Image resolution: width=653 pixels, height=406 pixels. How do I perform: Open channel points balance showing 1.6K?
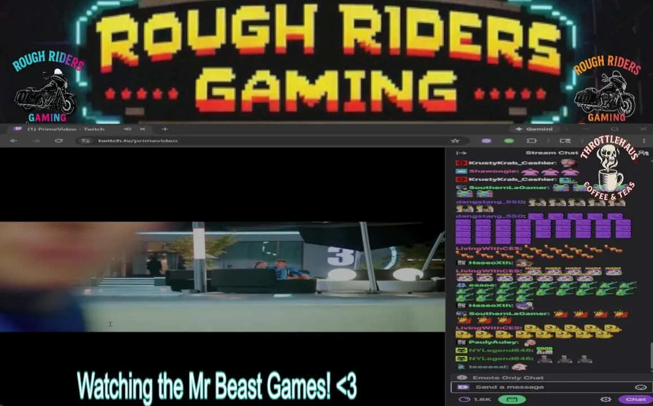[476, 399]
